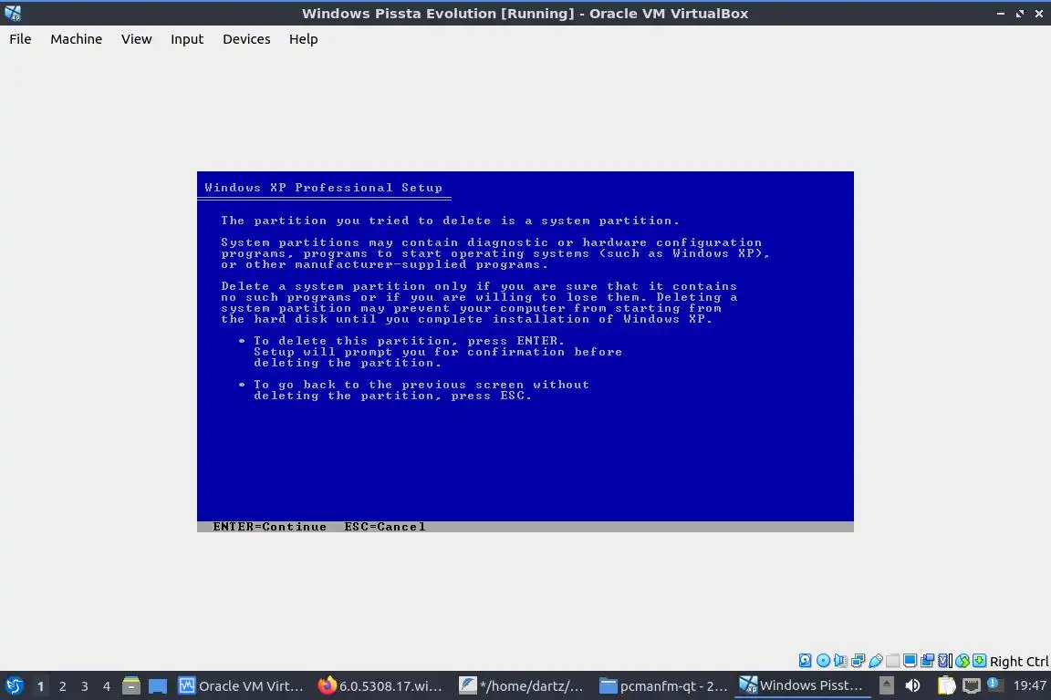The image size is (1051, 700).
Task: Minimize the VirtualBox window
Action: coord(1000,14)
